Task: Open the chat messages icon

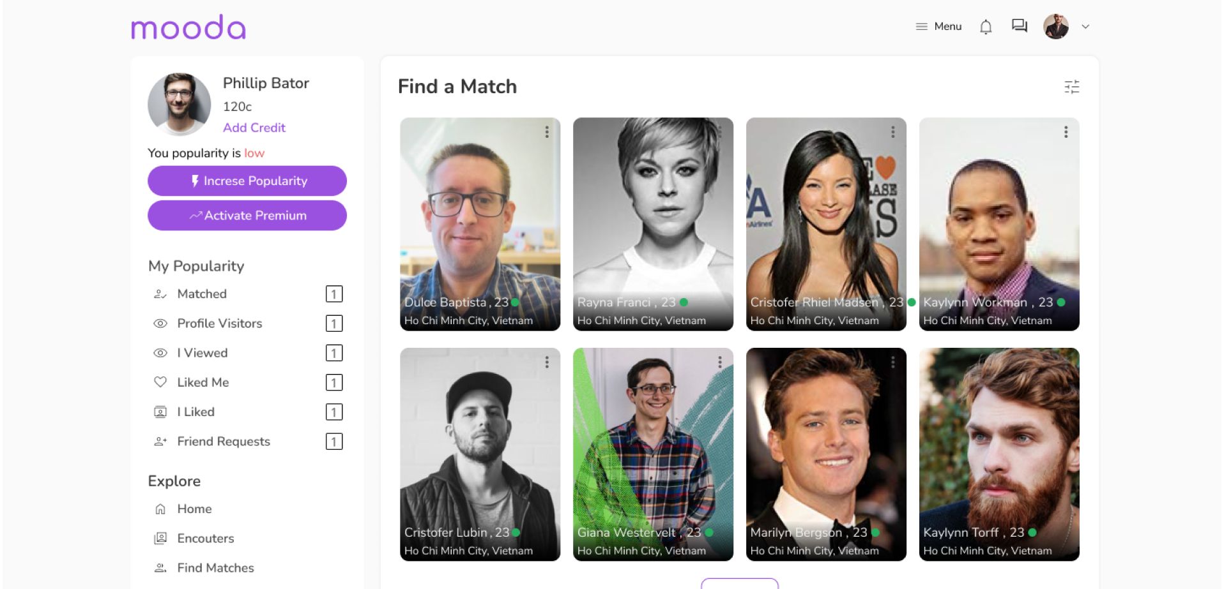Action: tap(1020, 26)
